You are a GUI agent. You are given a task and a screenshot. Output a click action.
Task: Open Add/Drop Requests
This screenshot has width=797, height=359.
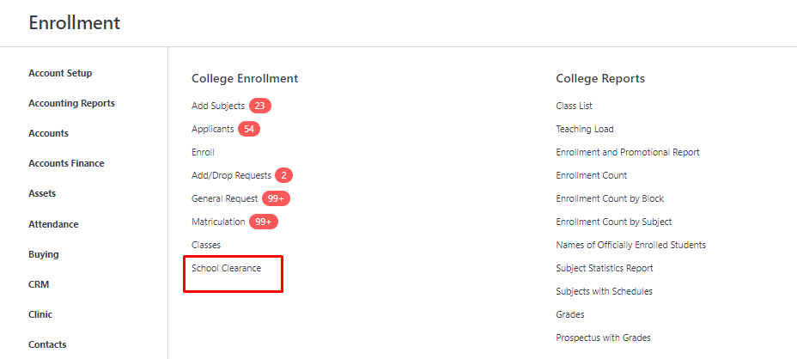(231, 175)
